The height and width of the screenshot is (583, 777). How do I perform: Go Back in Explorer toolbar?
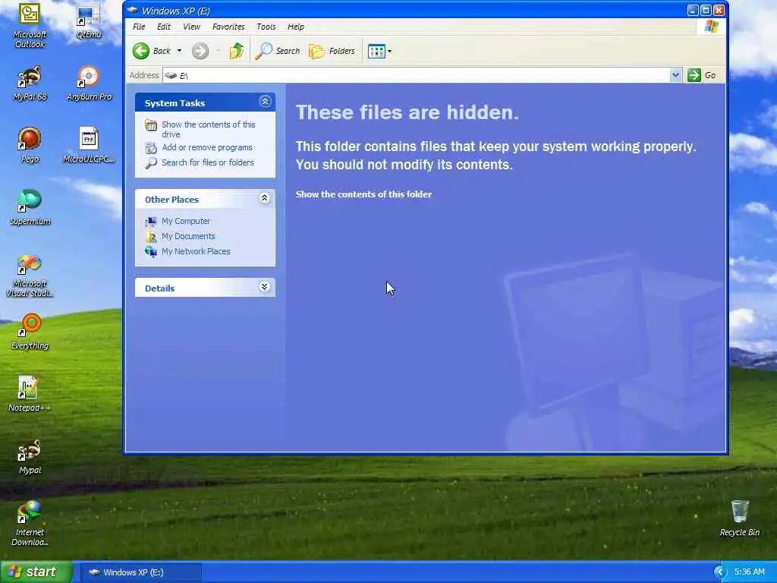pos(152,51)
